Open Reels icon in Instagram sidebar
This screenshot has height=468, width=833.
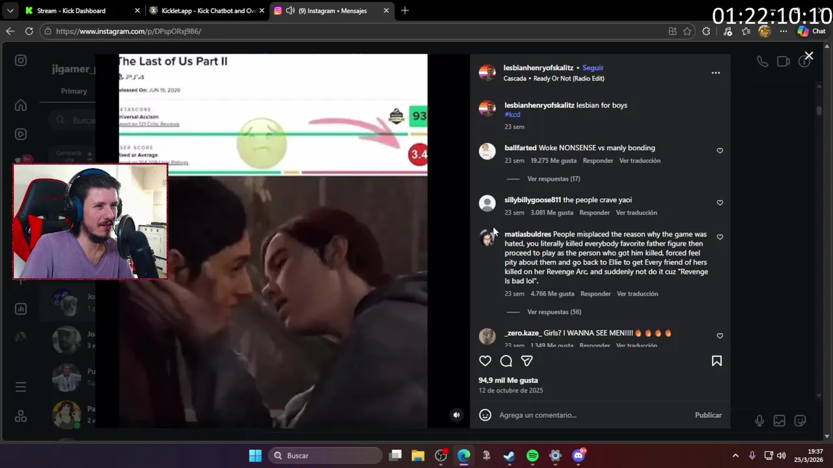tap(21, 135)
